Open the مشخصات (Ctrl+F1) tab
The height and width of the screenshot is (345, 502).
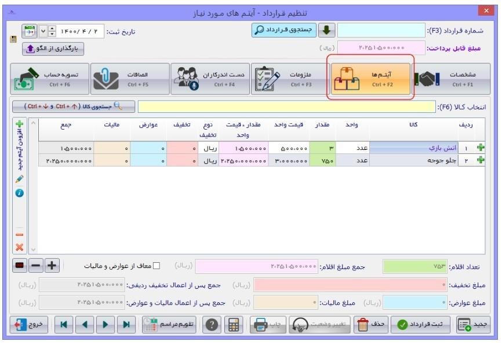(x=451, y=79)
